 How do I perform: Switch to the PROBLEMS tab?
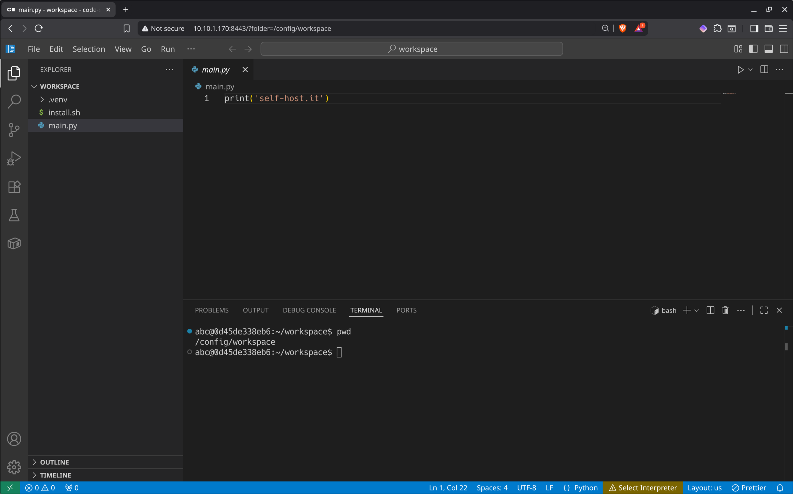(x=212, y=310)
